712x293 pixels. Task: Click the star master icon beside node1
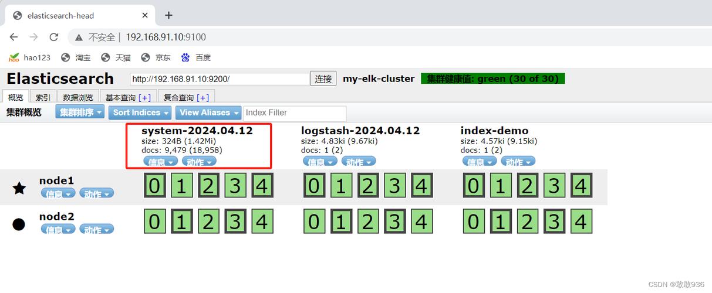tap(19, 188)
